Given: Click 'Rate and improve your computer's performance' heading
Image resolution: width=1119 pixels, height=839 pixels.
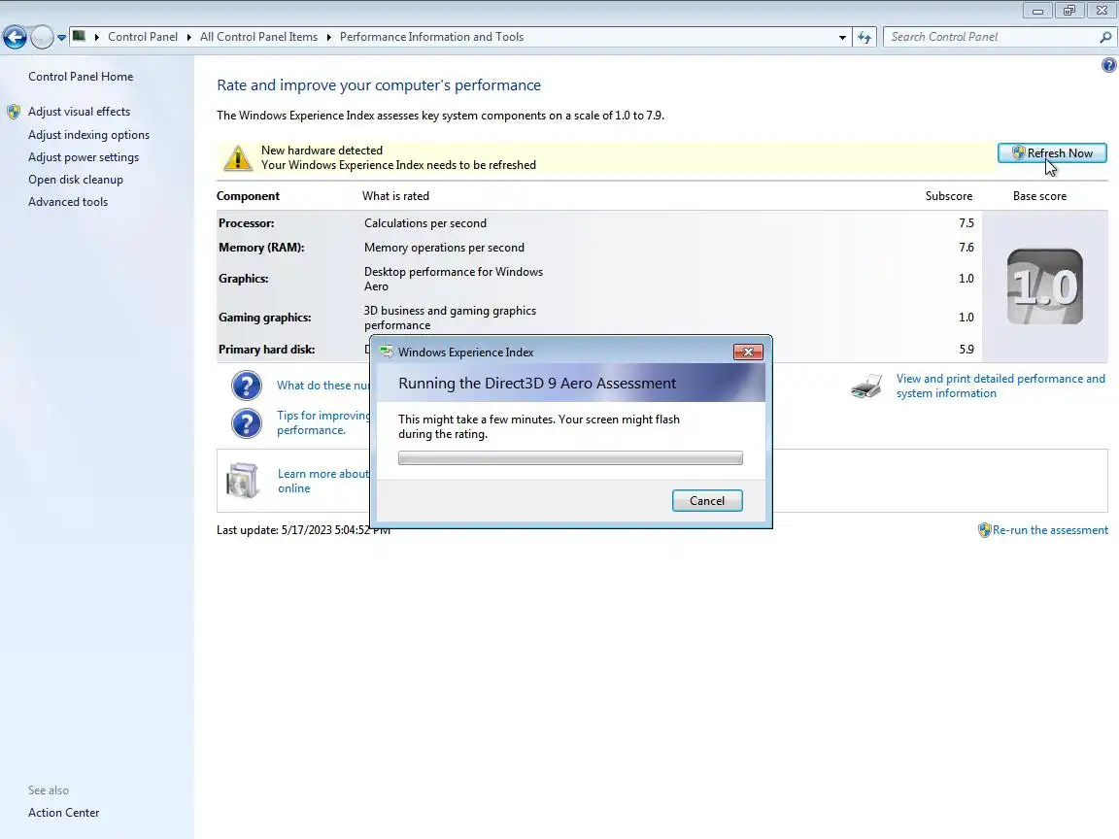Looking at the screenshot, I should 379,85.
